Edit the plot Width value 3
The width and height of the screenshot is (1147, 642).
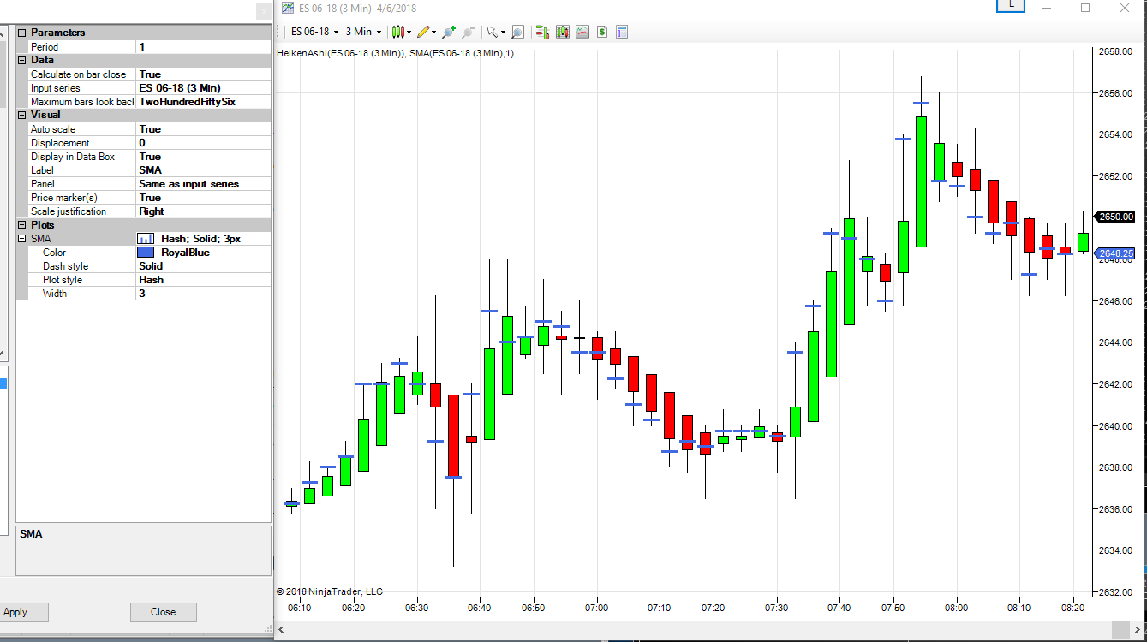pos(203,294)
